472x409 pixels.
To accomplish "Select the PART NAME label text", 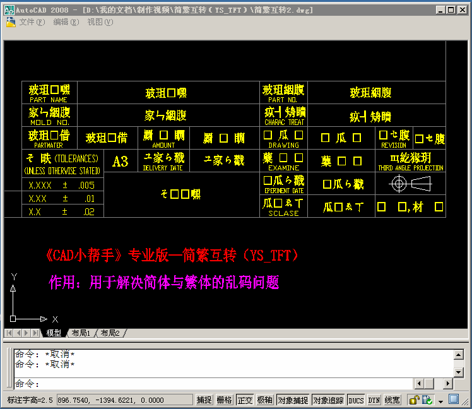I will tap(48, 100).
